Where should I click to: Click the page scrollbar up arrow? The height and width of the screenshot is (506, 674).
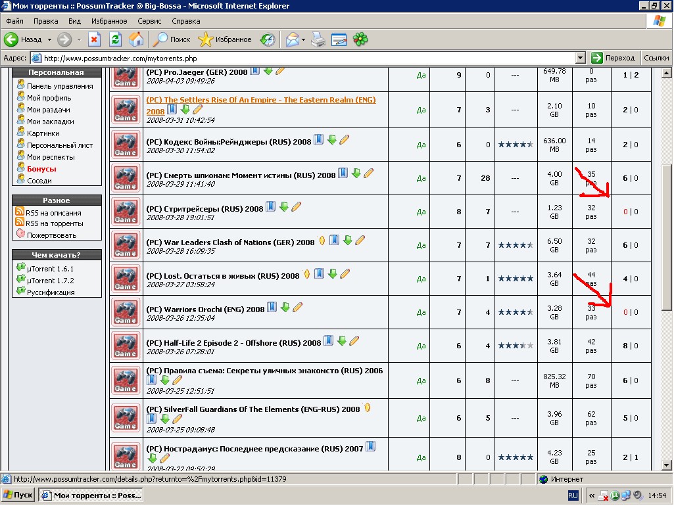point(666,72)
